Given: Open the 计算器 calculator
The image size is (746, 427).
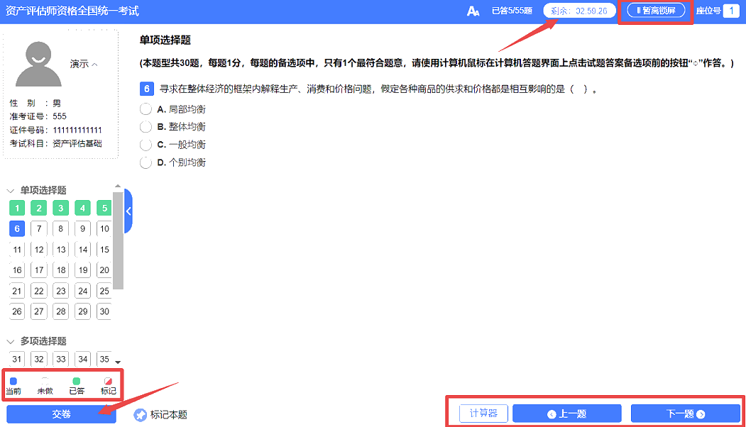Looking at the screenshot, I should pyautogui.click(x=483, y=414).
